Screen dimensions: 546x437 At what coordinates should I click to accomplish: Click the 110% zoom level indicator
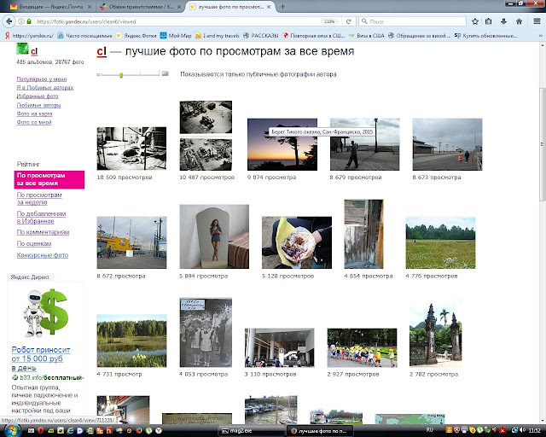click(x=329, y=21)
